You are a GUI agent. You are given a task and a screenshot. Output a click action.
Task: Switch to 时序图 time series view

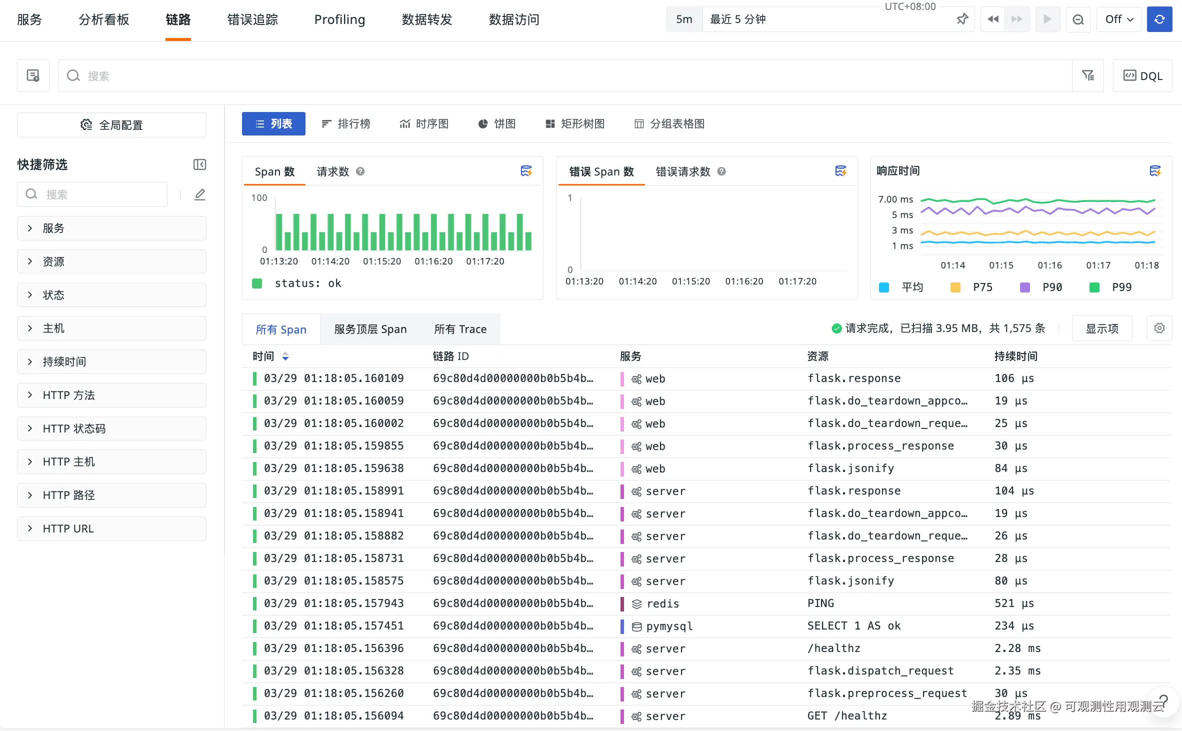coord(424,123)
